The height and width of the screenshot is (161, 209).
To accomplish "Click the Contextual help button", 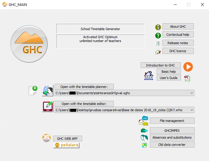I will click(178, 35).
